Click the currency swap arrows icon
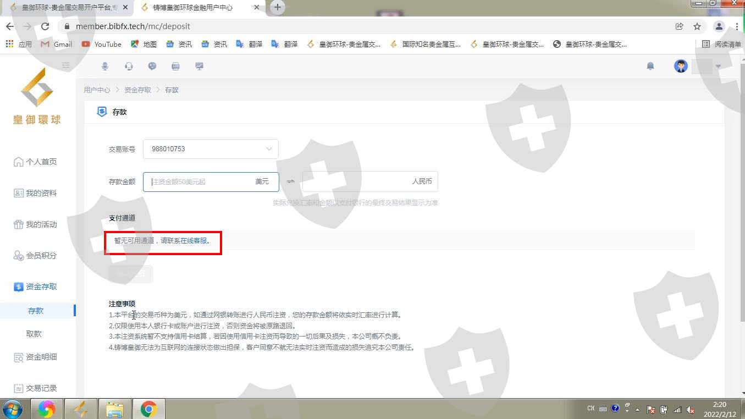Viewport: 745px width, 419px height. coord(291,181)
